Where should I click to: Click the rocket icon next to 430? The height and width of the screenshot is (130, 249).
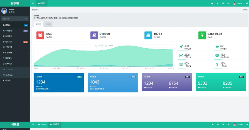pyautogui.click(x=181, y=47)
